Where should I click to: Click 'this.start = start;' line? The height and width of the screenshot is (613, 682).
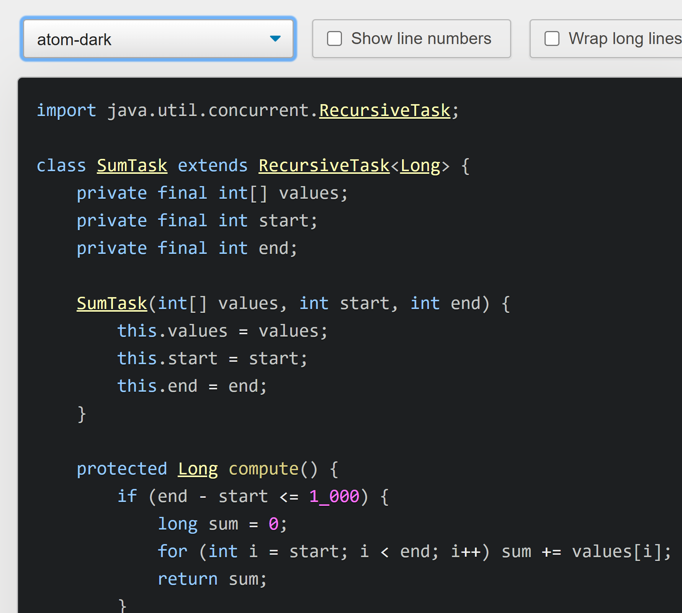(x=212, y=359)
